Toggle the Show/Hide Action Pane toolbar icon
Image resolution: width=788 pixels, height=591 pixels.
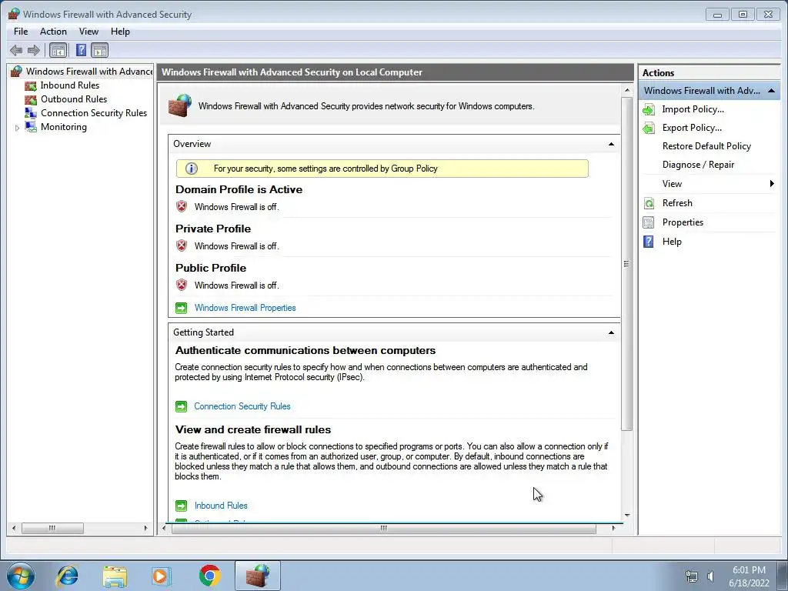[99, 50]
